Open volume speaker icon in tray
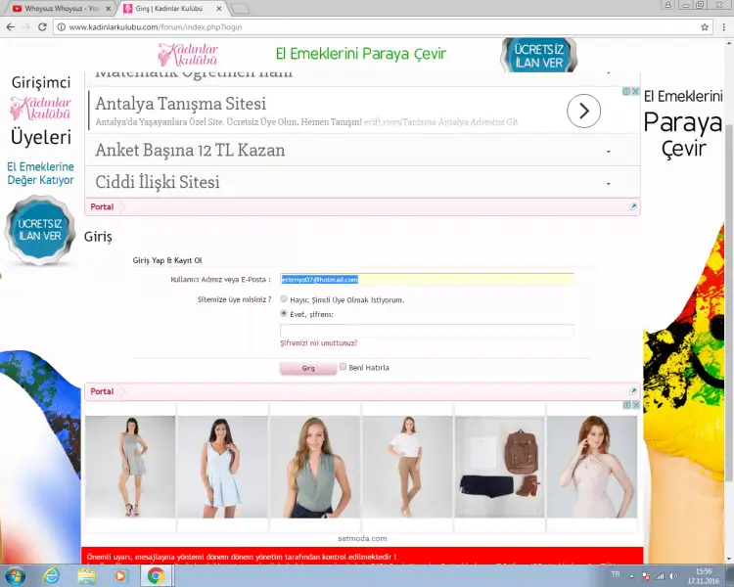Viewport: 734px width, 587px height. click(x=673, y=576)
